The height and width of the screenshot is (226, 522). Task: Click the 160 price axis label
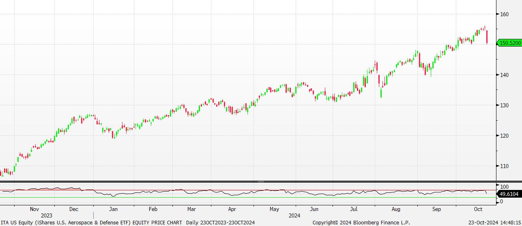pyautogui.click(x=504, y=14)
